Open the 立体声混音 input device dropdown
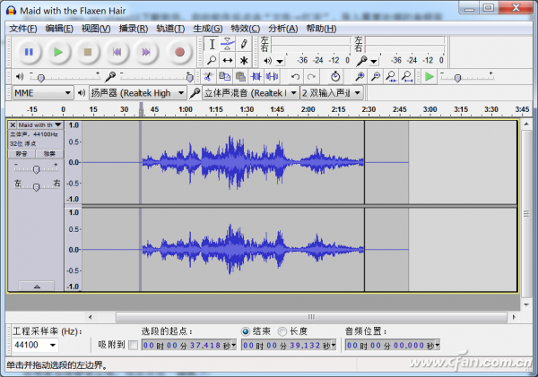The image size is (538, 377). 250,93
